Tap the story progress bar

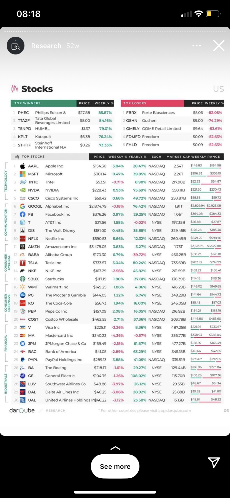115,32
